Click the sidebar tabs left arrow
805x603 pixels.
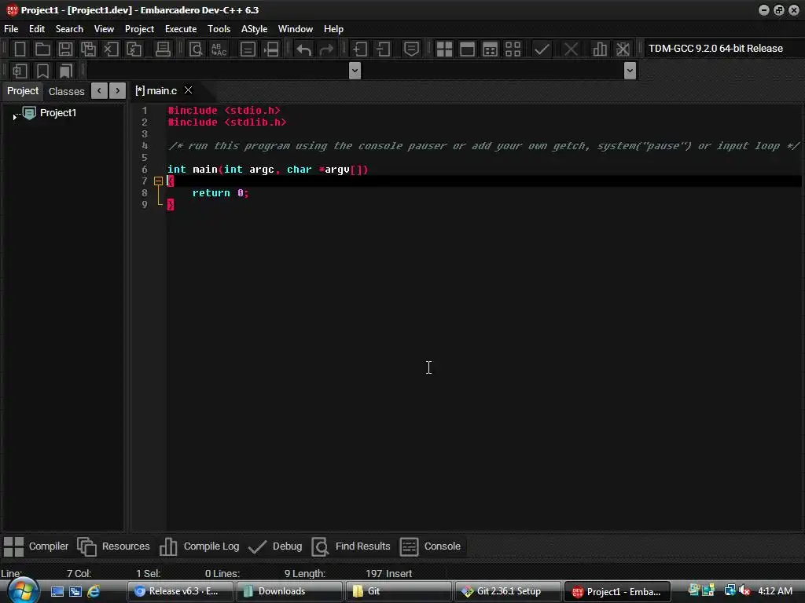pyautogui.click(x=99, y=91)
